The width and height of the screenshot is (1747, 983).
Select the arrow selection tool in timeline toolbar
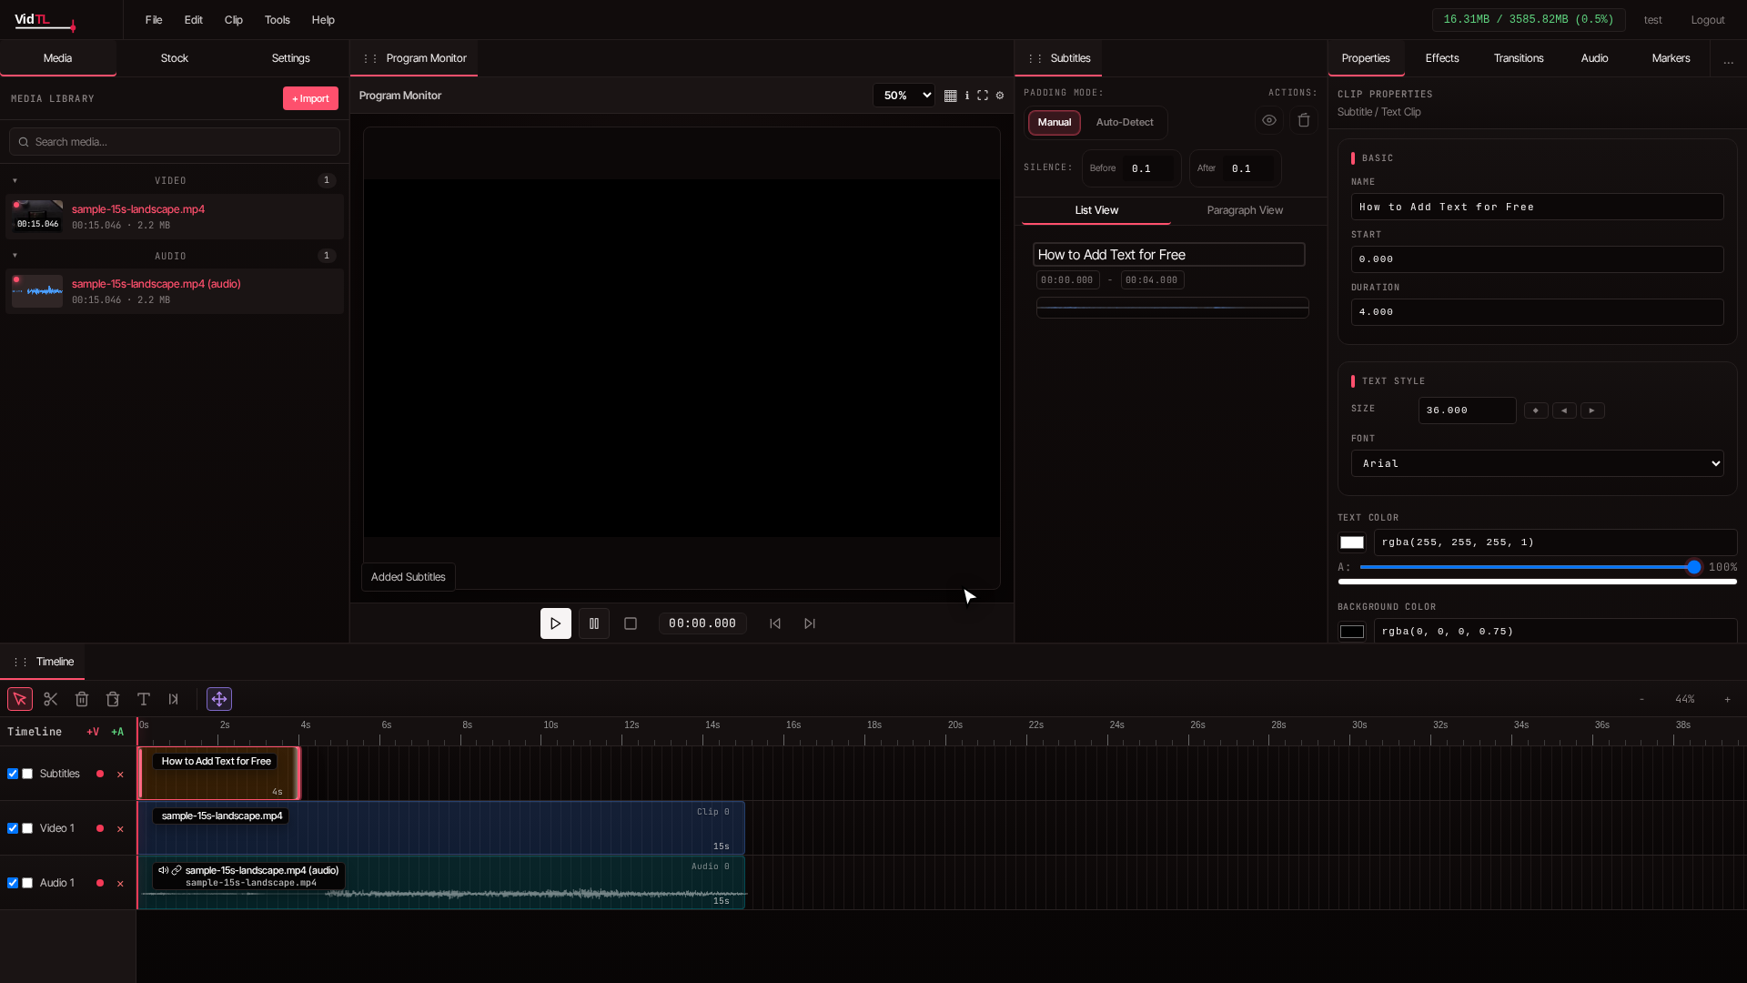pyautogui.click(x=20, y=699)
